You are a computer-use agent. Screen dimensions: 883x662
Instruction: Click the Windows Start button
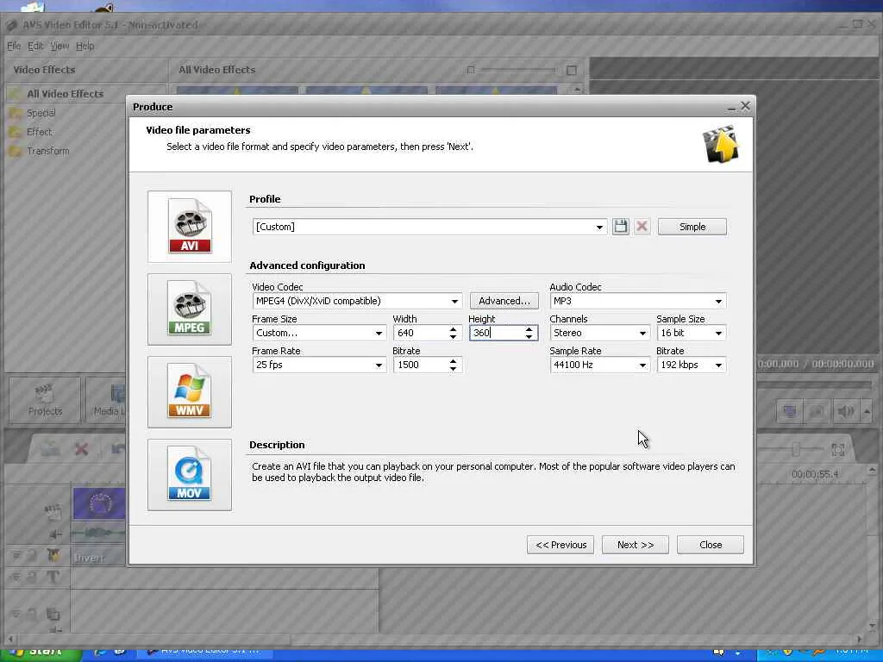41,652
